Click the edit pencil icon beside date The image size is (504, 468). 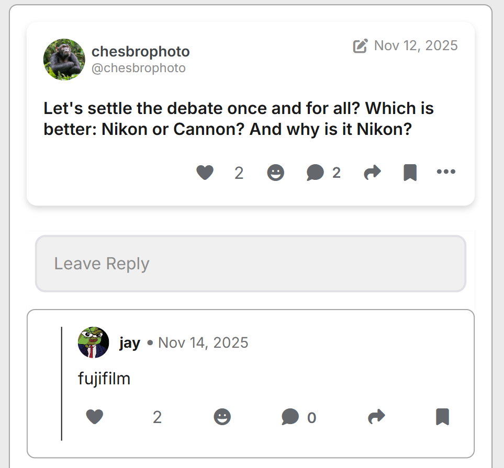coord(360,46)
